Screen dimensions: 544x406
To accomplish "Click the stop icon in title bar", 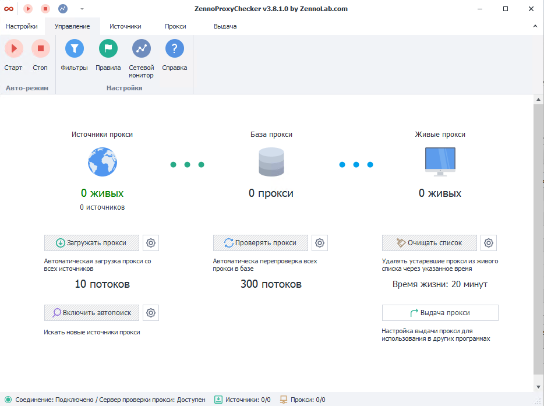I will [45, 9].
